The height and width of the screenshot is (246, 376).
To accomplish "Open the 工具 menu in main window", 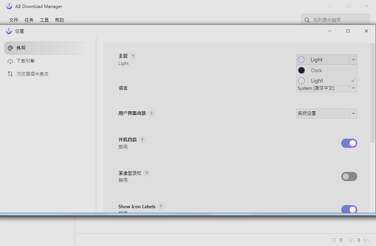I will pos(44,20).
